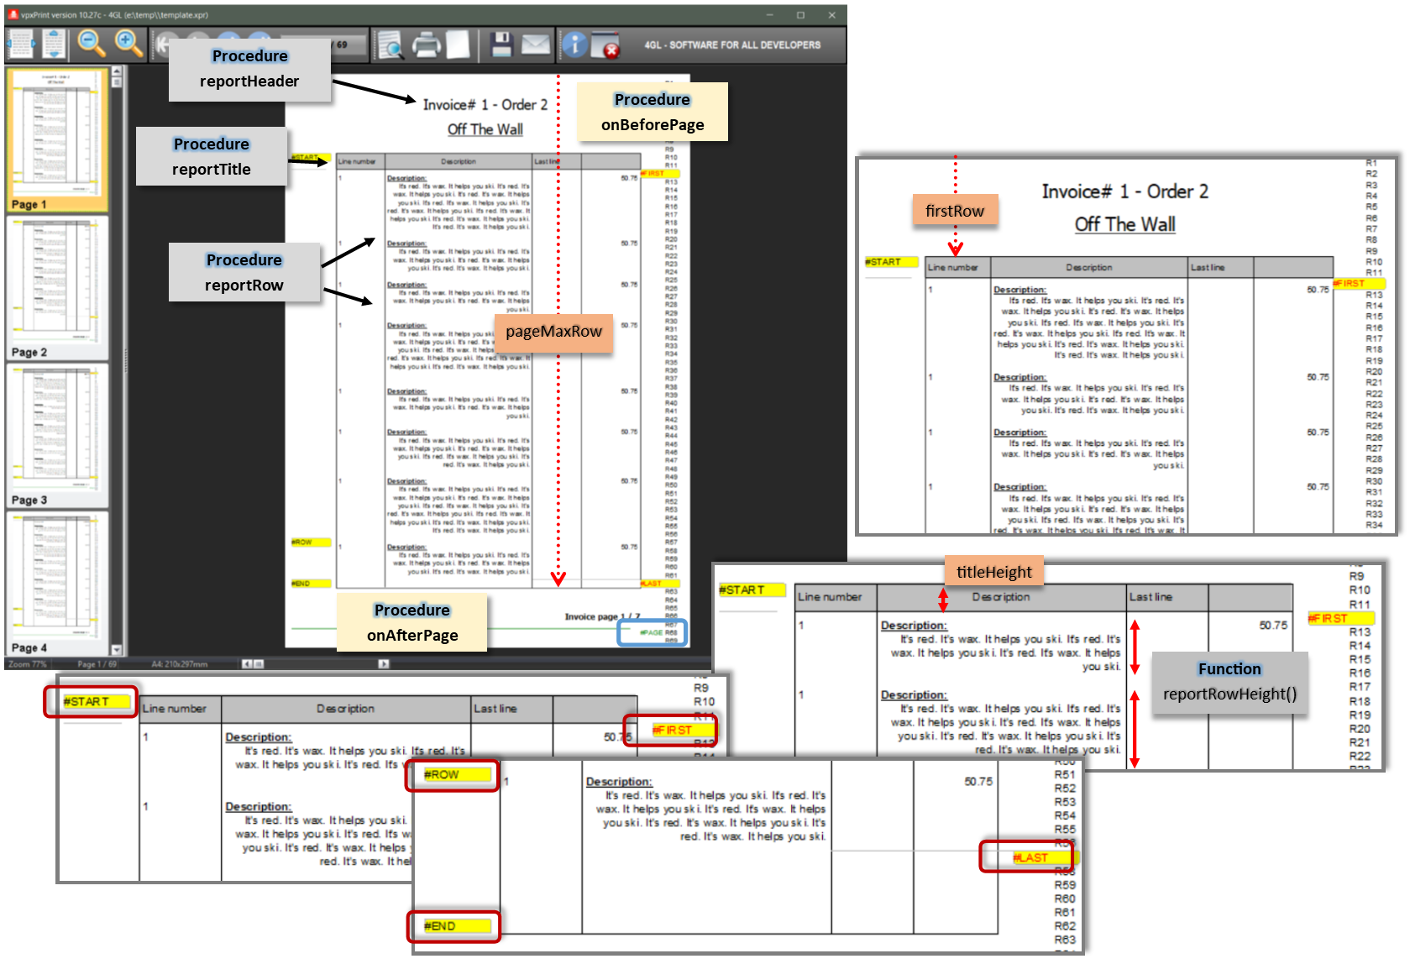Click the blank page icon
The width and height of the screenshot is (1410, 964).
[x=458, y=45]
